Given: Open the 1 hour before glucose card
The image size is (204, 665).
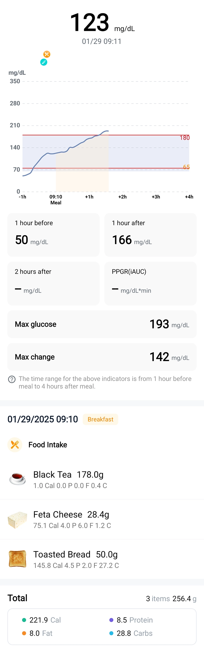Looking at the screenshot, I should click(53, 235).
